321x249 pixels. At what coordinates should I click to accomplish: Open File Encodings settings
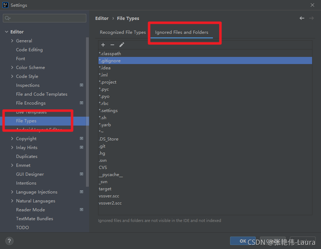[x=31, y=103]
